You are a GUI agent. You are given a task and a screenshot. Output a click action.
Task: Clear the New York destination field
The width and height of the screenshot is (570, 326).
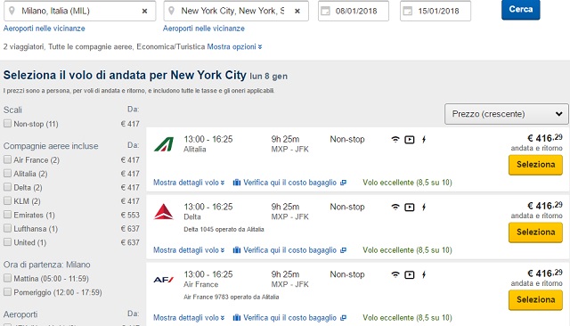pos(297,12)
